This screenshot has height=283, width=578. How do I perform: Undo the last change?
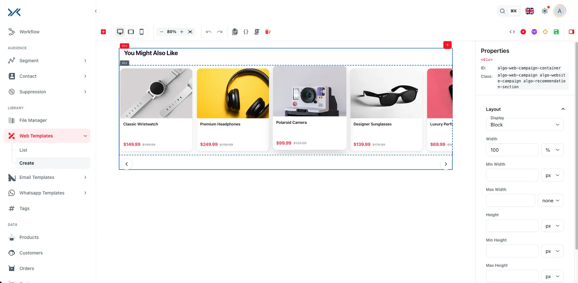coord(209,32)
